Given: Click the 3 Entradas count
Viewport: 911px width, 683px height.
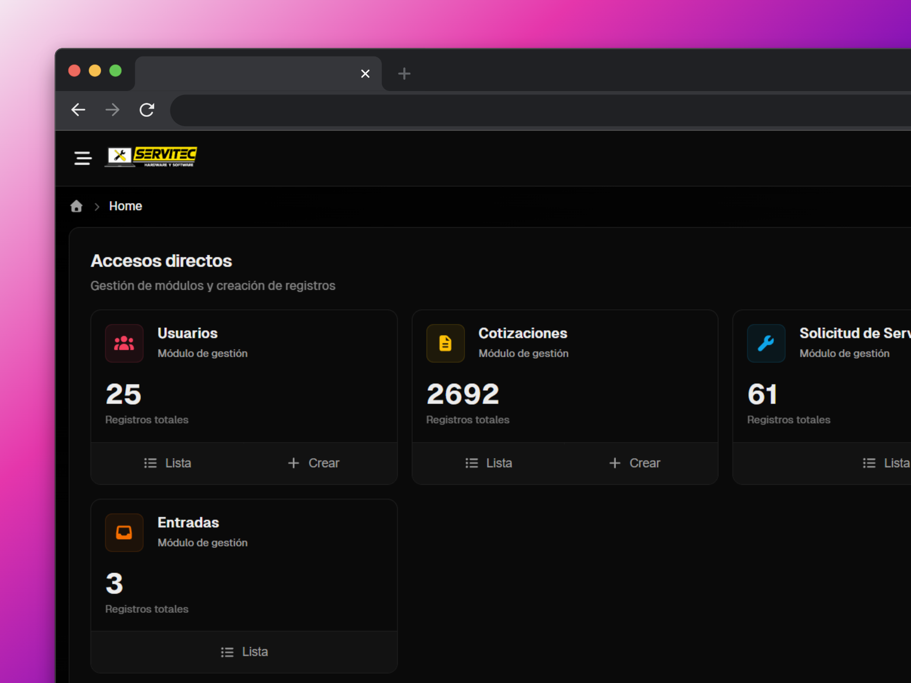Looking at the screenshot, I should [114, 583].
